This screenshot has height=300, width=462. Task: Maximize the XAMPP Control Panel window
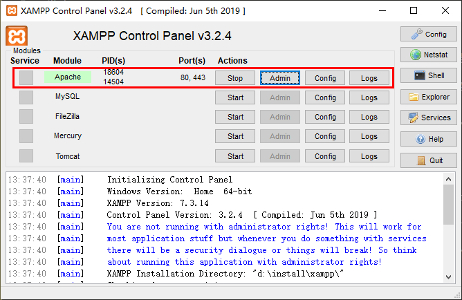coord(414,10)
